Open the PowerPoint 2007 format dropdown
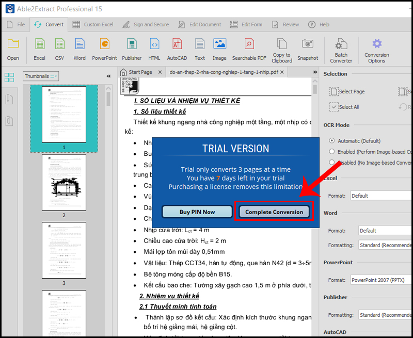This screenshot has height=338, width=413. (380, 280)
